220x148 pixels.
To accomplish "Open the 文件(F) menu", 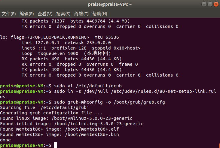I will point(9,14).
